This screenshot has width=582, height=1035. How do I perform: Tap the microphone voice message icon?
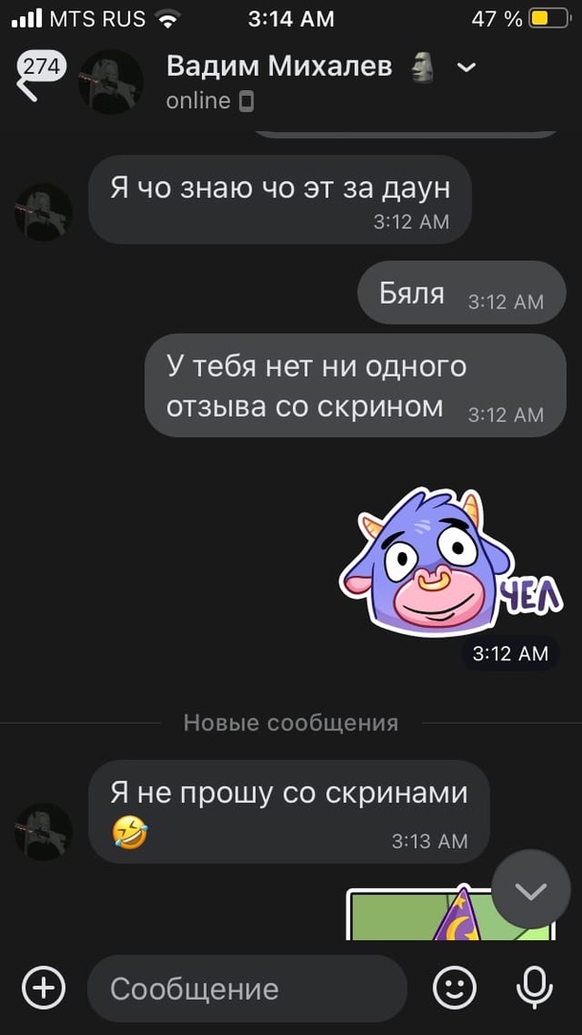(x=534, y=988)
